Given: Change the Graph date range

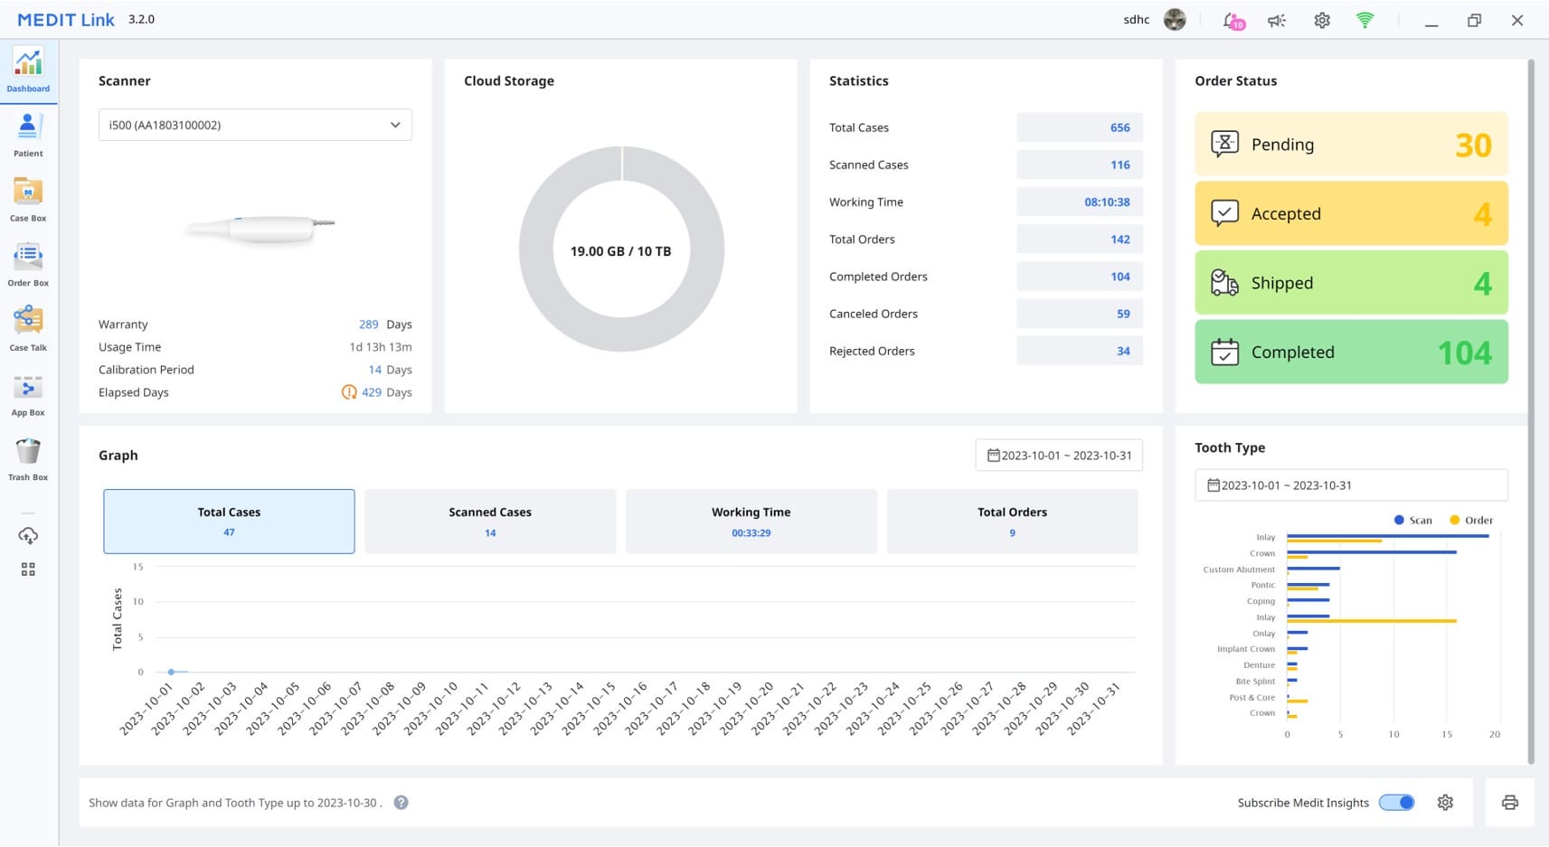Looking at the screenshot, I should tap(1058, 455).
